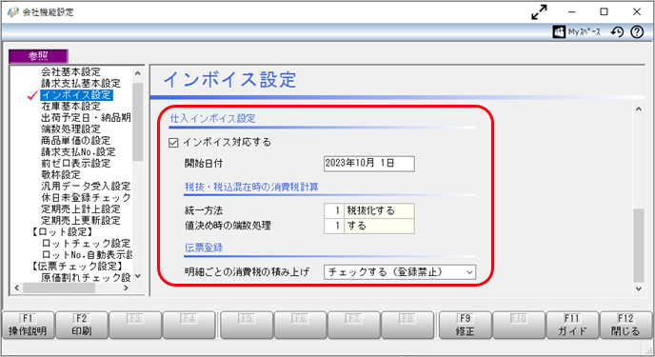Image resolution: width=655 pixels, height=357 pixels.
Task: Select 定期売上計上設定 in the tree
Action: pos(81,208)
